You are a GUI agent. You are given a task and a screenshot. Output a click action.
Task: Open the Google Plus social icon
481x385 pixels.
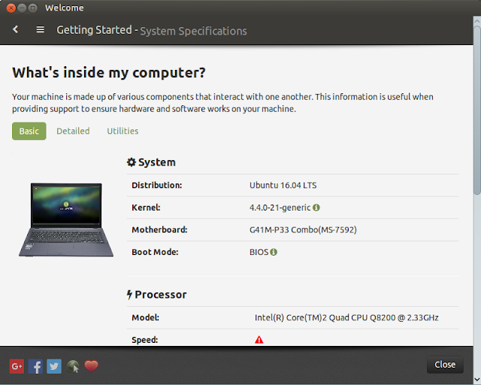point(17,366)
